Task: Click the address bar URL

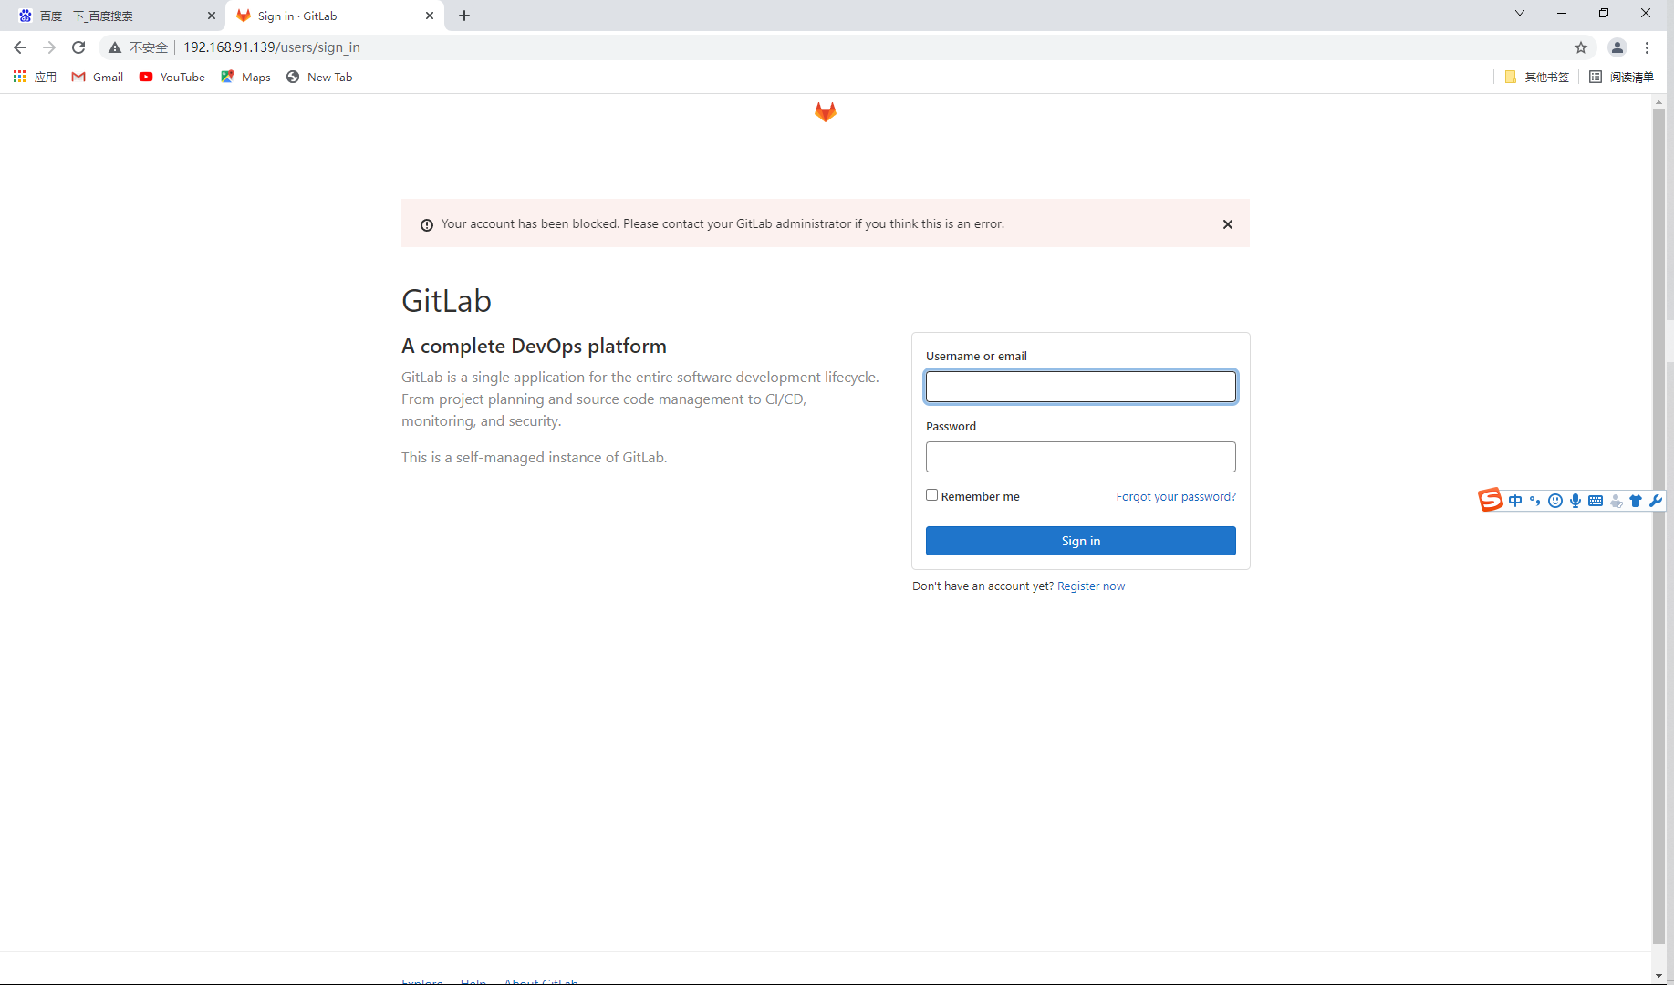Action: [x=272, y=47]
